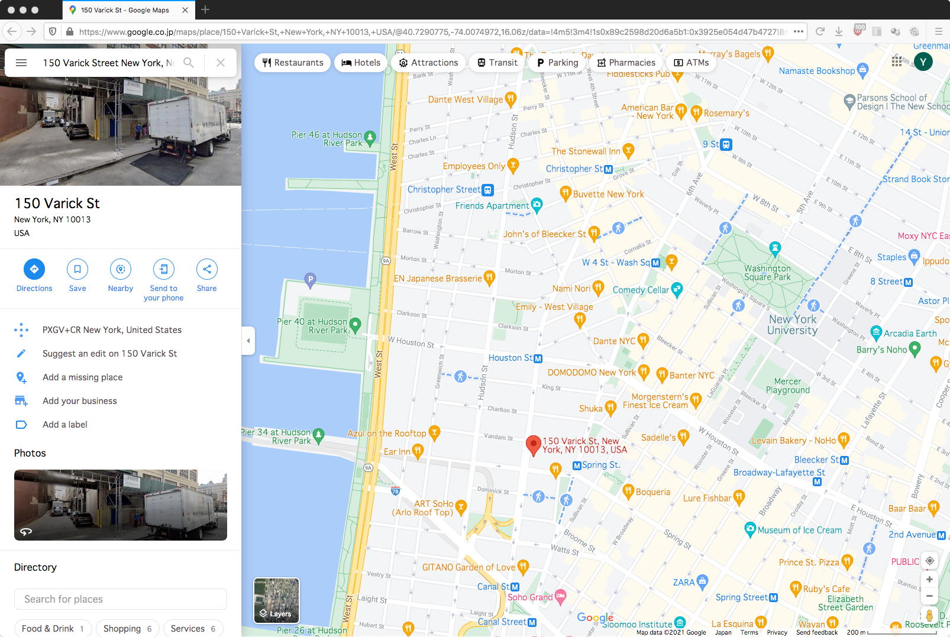Show ATMs on the map
Viewport: 950px width, 637px height.
691,63
